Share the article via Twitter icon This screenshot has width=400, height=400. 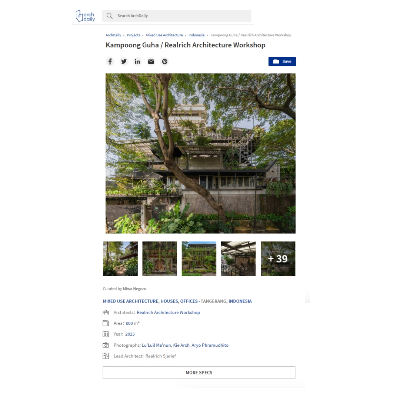[x=124, y=61]
